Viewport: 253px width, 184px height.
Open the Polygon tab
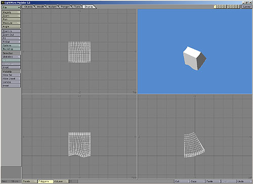pos(65,7)
